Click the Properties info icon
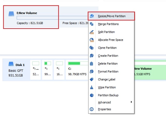Viewport: 166px width, 120px height. pos(92,109)
